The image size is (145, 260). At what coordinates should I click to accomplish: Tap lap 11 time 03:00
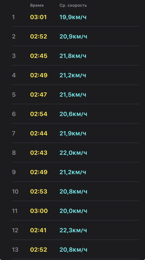39,211
